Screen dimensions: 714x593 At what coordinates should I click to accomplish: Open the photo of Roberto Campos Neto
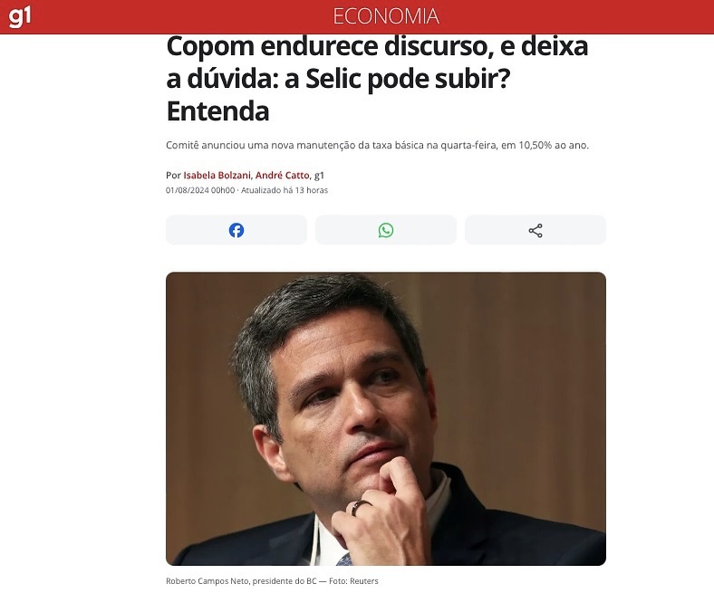point(386,418)
